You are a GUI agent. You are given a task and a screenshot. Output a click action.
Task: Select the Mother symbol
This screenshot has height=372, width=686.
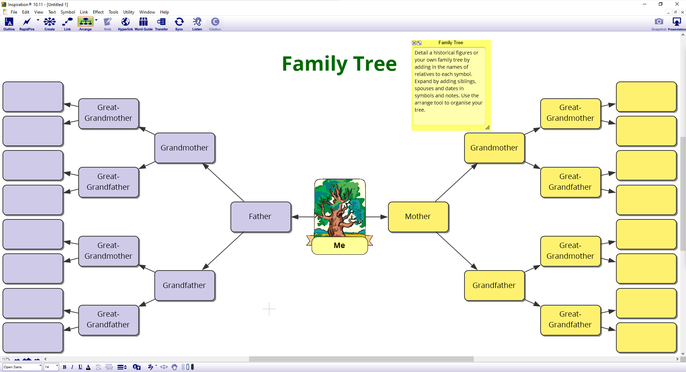coord(418,217)
